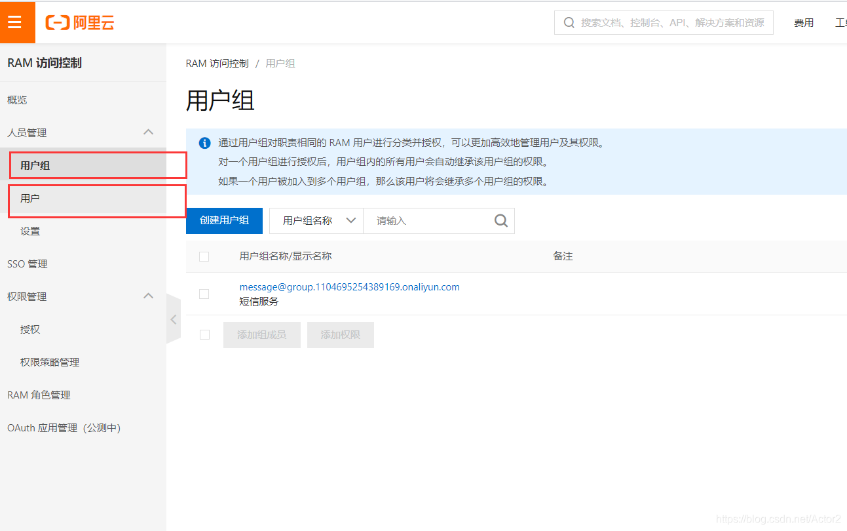Check the message group row checkbox

point(204,294)
